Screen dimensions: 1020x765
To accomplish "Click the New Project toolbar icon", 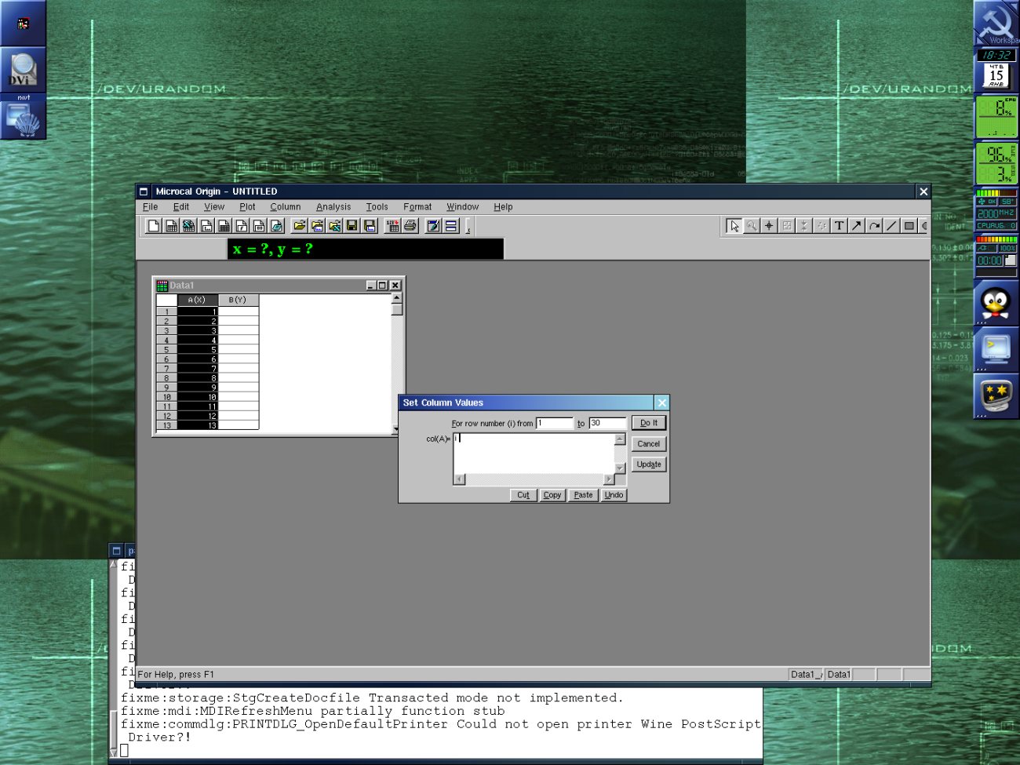I will tap(154, 226).
